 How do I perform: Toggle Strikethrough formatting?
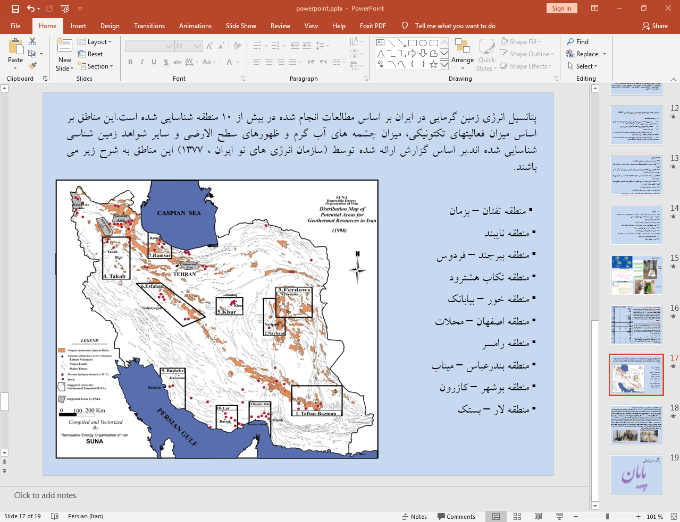click(x=178, y=62)
